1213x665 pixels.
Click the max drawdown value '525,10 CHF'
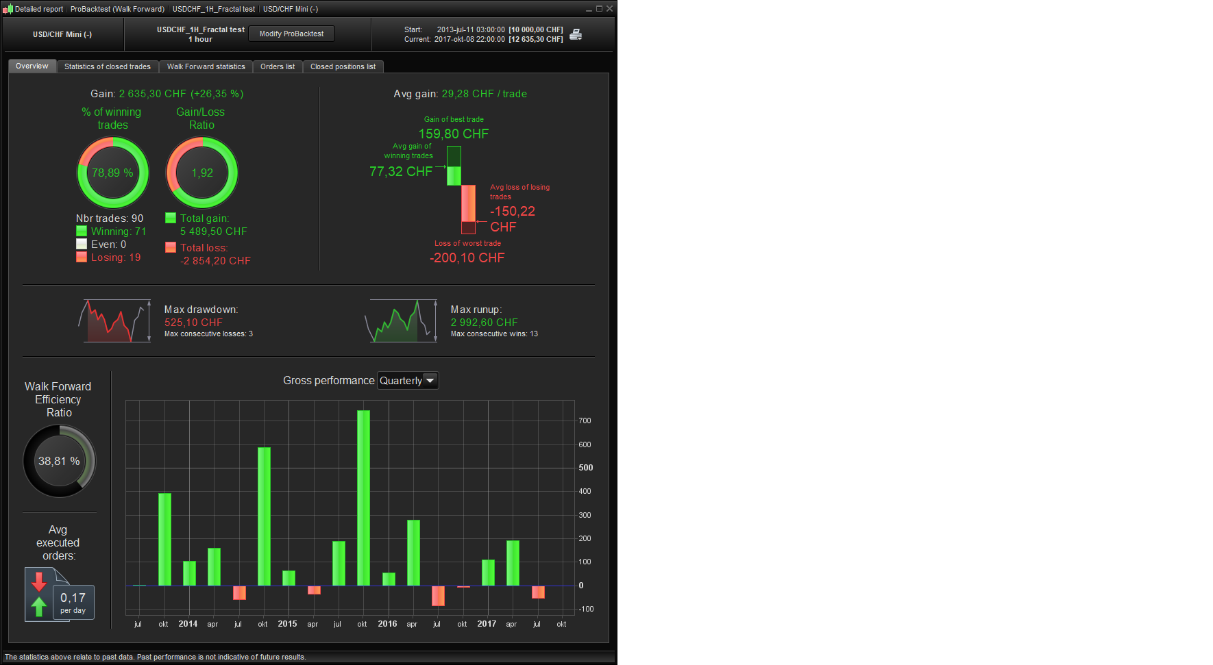[193, 323]
